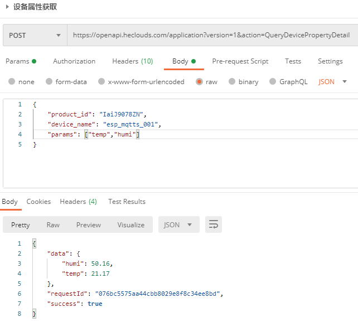
Task: Switch to the Authorization tab
Action: point(74,61)
